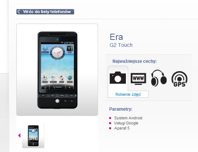Screen dimensions: 198x152
Task: Click the 'Najważniejsze cechy:' heading
Action: (134, 61)
